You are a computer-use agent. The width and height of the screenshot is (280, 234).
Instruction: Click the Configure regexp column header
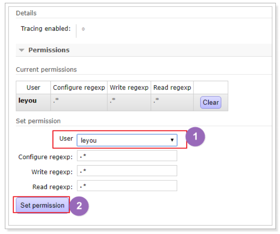coord(79,87)
